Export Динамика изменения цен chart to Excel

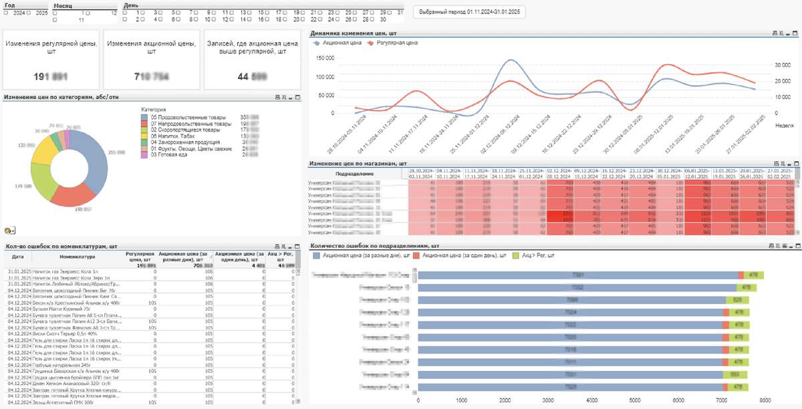781,33
